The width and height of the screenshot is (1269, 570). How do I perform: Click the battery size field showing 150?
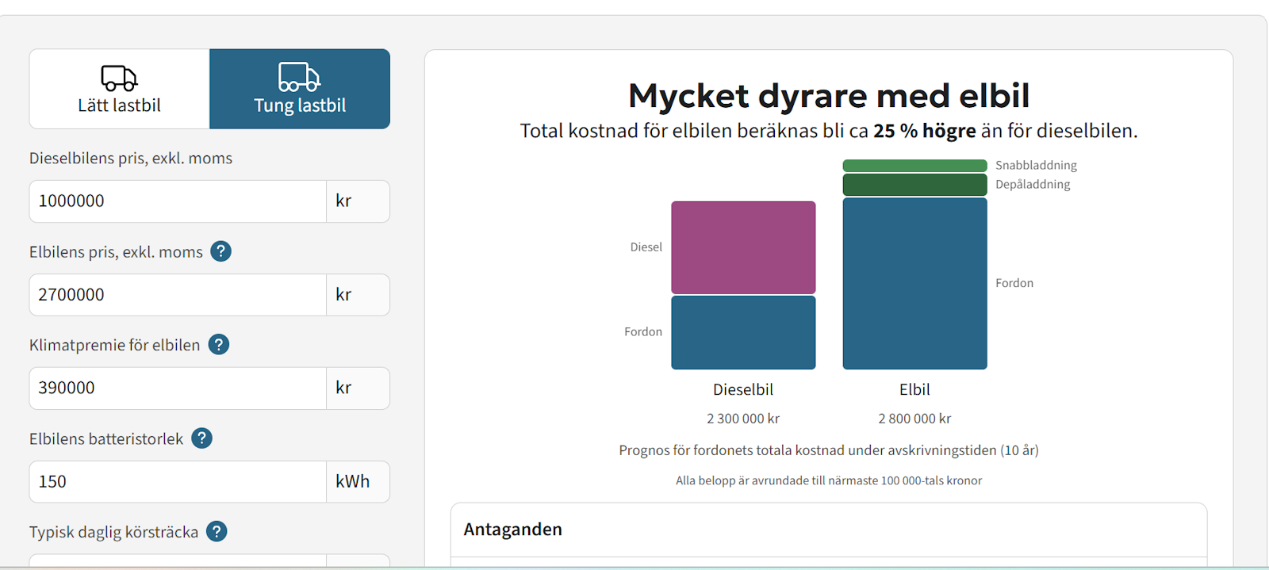178,482
